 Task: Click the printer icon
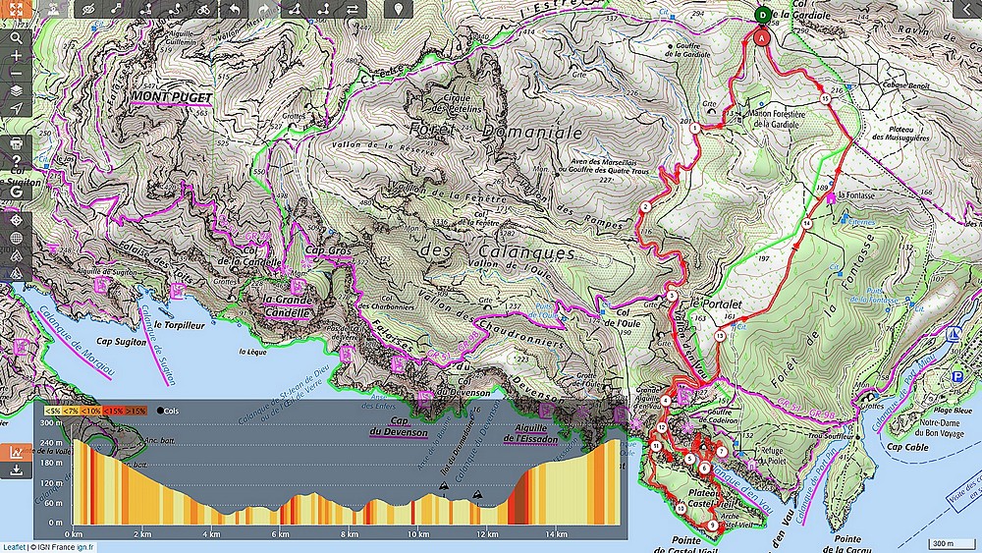16,144
